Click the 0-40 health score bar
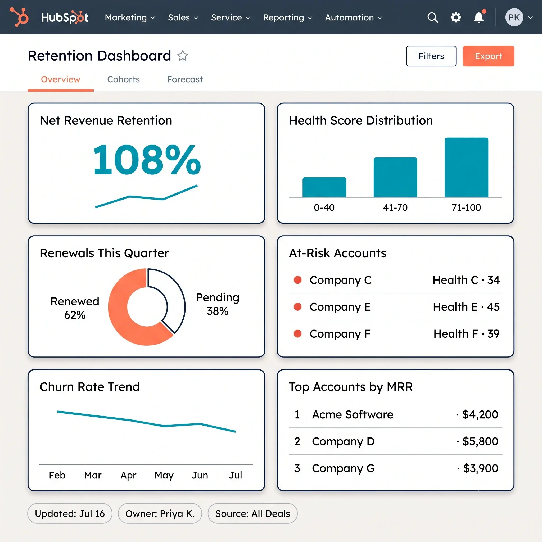 [x=324, y=187]
